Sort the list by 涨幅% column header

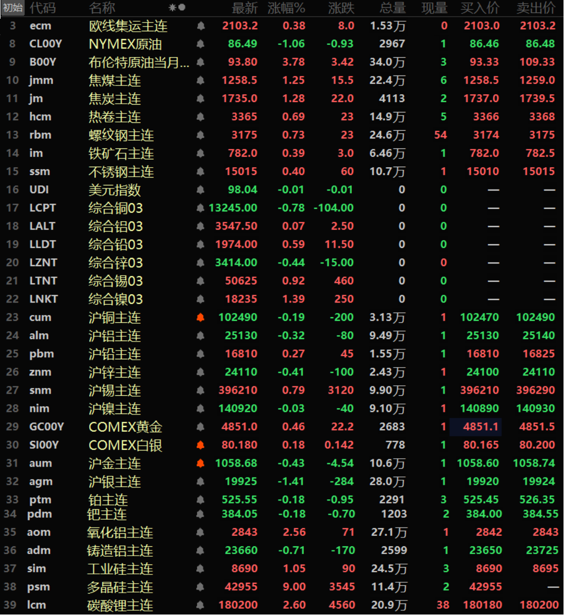286,8
